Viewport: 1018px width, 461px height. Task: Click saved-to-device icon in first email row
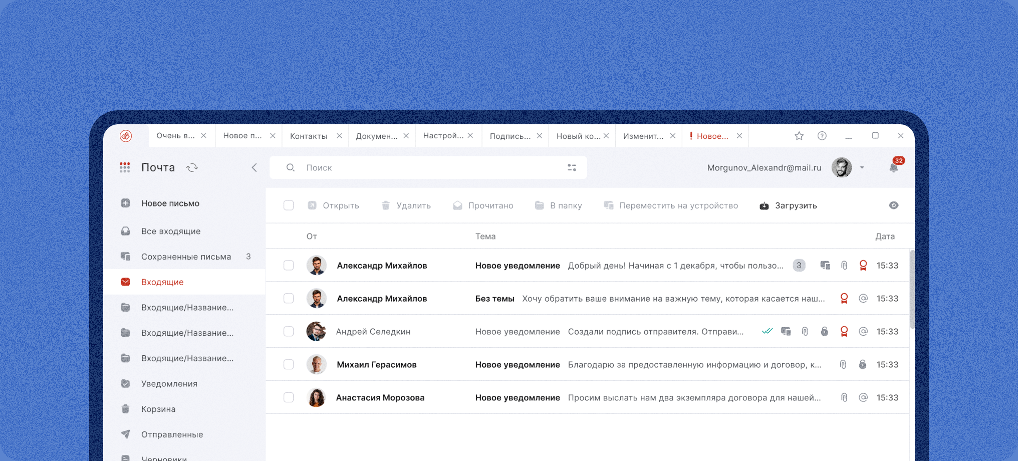pos(825,265)
